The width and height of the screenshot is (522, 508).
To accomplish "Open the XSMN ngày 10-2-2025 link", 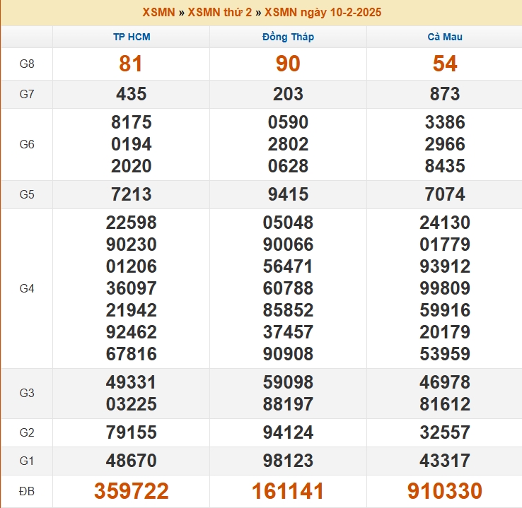I will 323,12.
